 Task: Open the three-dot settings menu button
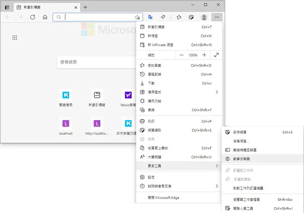(x=217, y=17)
